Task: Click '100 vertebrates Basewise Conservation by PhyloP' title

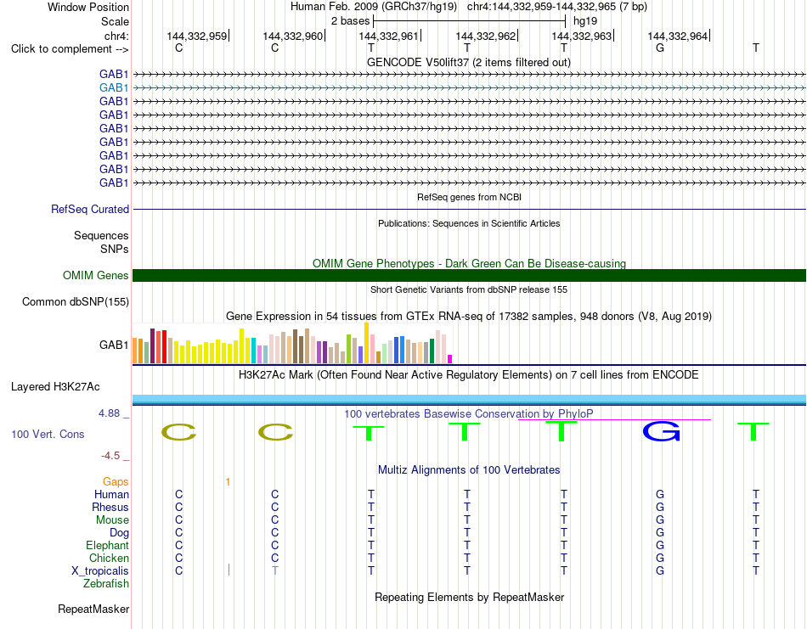Action: [469, 413]
